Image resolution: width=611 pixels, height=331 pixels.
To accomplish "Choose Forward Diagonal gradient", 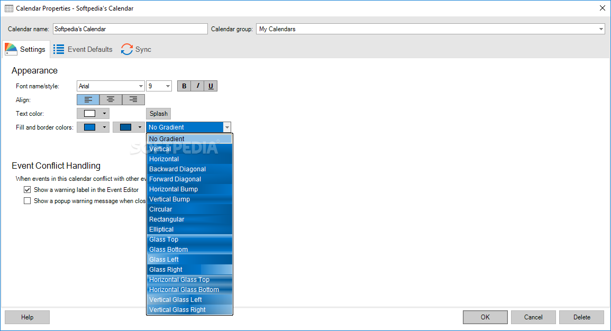I will pyautogui.click(x=189, y=179).
